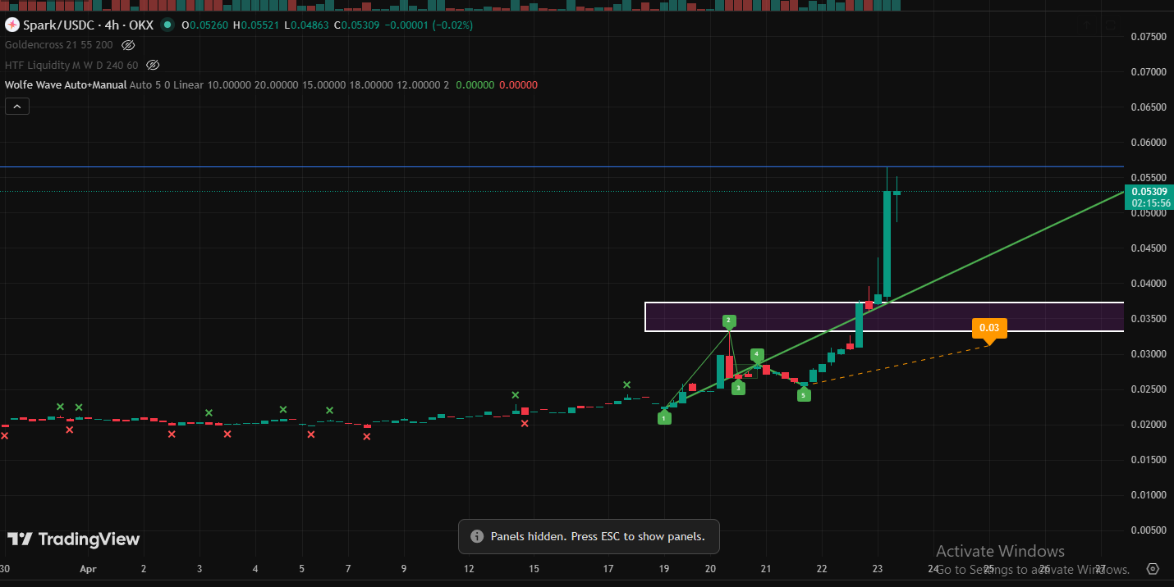Select the Goldencross 21 55 200 indicator title
The width and height of the screenshot is (1174, 587).
coord(58,45)
